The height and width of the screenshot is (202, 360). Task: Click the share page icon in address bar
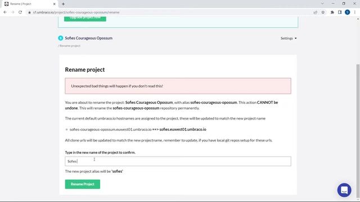click(x=315, y=12)
